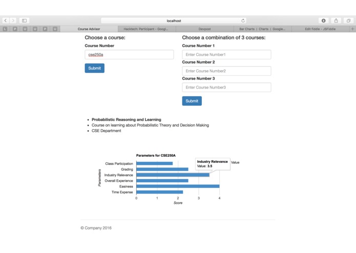The image size is (356, 253).
Task: Click the Probabilistic Theory course description line
Action: pos(150,125)
